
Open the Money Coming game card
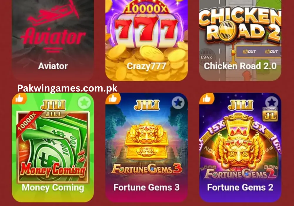[53, 147]
